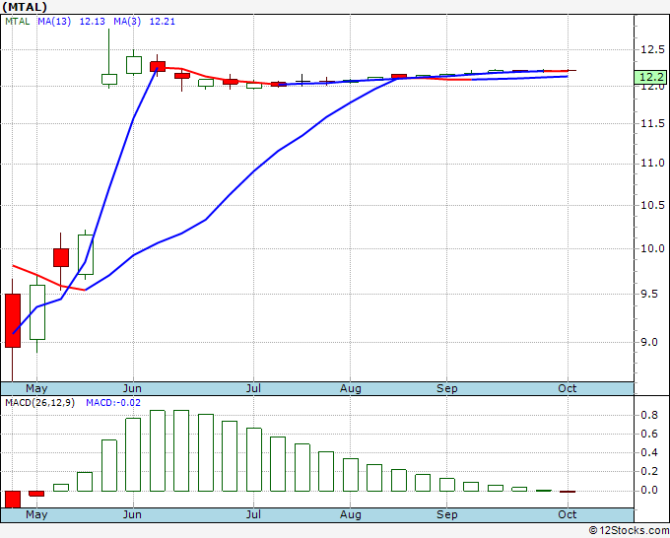Click the MA(3) legend label
The height and width of the screenshot is (538, 670).
point(127,22)
